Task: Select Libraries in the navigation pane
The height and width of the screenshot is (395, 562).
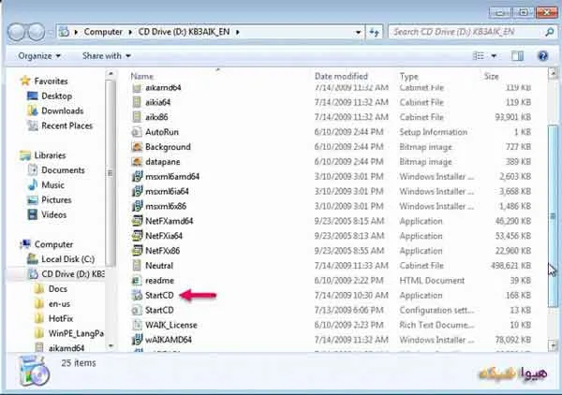Action: coord(50,155)
